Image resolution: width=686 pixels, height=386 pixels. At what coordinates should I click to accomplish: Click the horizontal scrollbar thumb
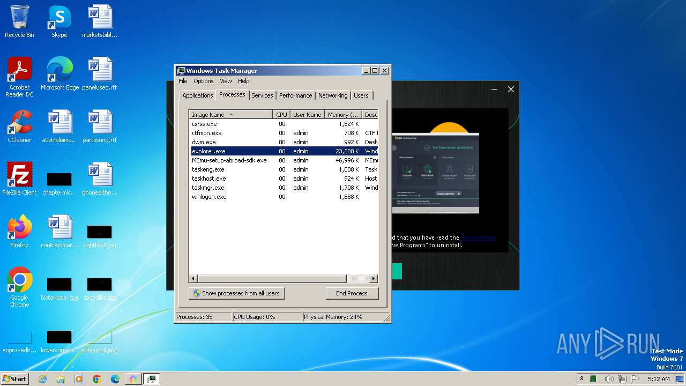tap(272, 279)
